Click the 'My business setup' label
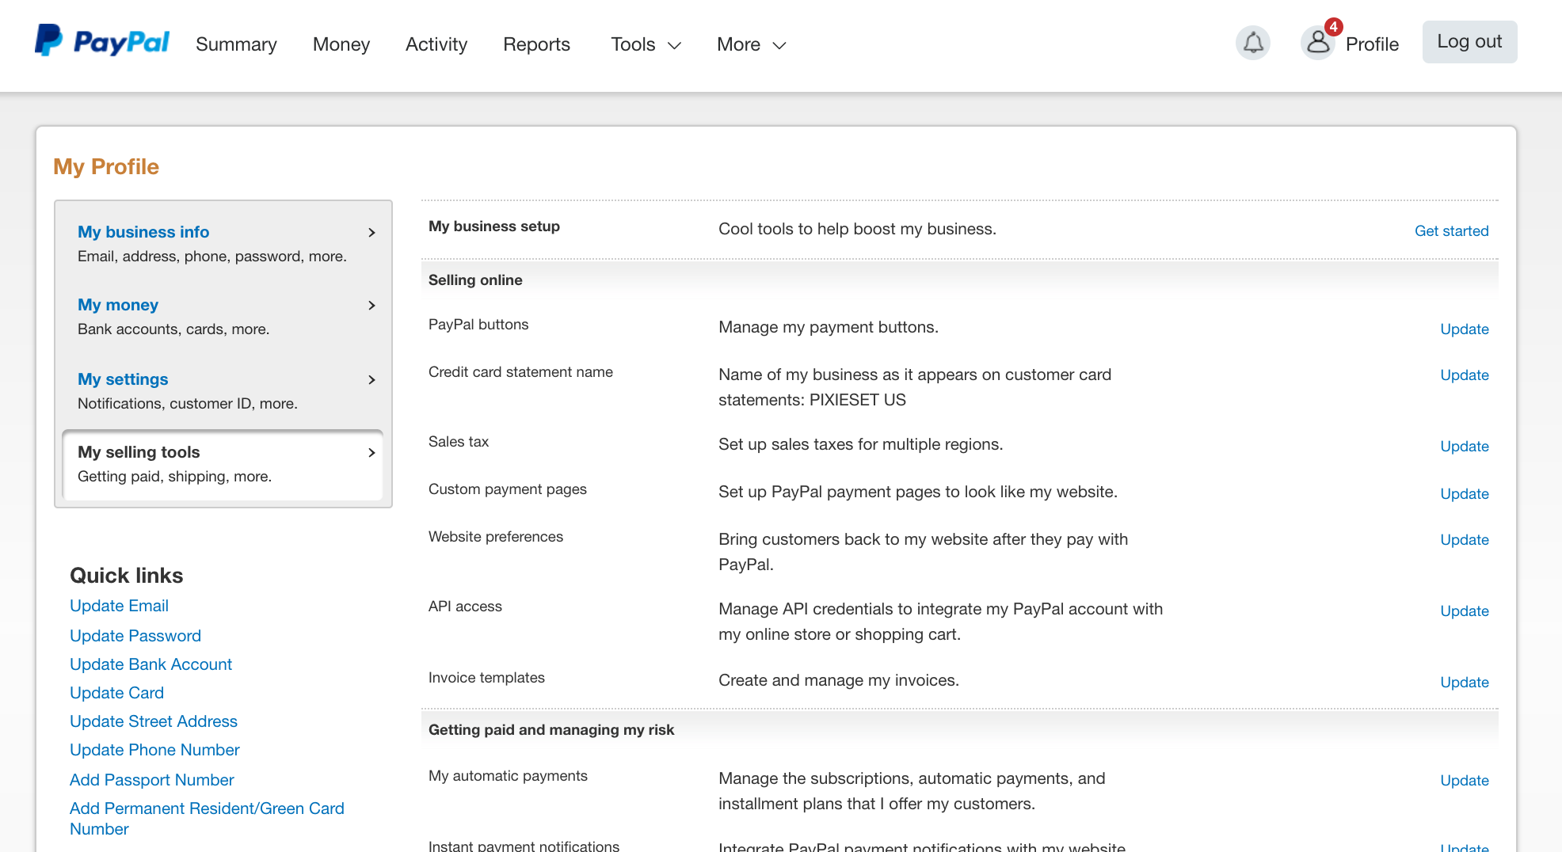The width and height of the screenshot is (1562, 852). (494, 226)
